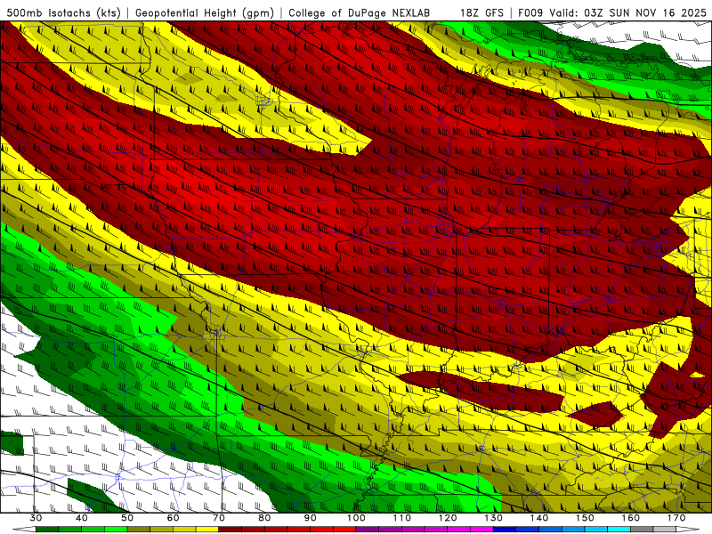
Task: Click the bright magenta swatch left of 130
Action: 482,530
